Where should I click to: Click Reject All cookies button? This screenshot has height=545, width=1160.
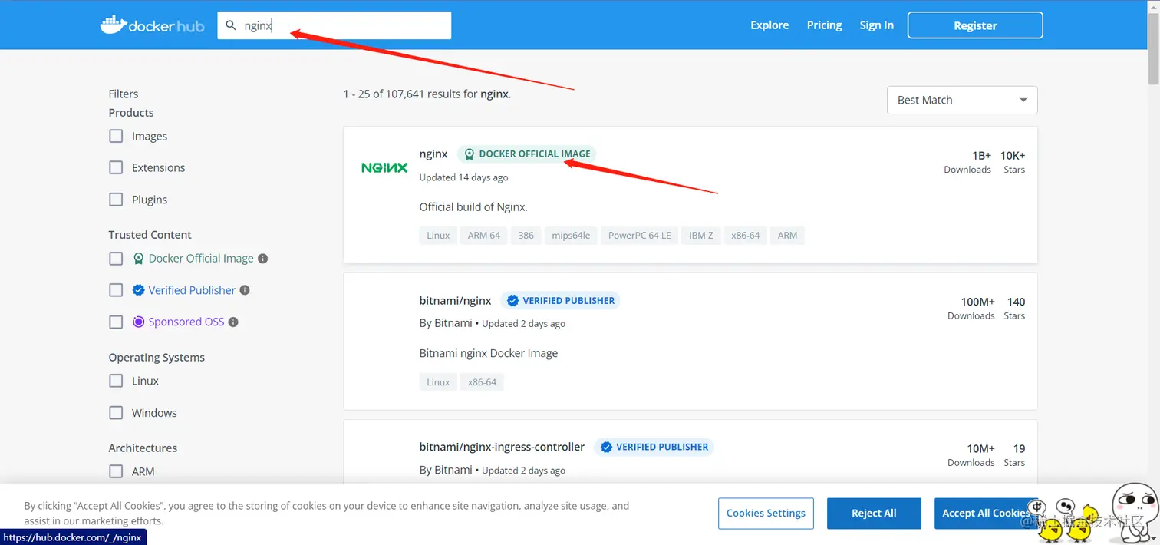pyautogui.click(x=874, y=513)
